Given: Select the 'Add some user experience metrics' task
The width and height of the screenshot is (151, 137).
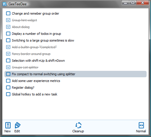Looking at the screenshot, I should click(x=36, y=81).
